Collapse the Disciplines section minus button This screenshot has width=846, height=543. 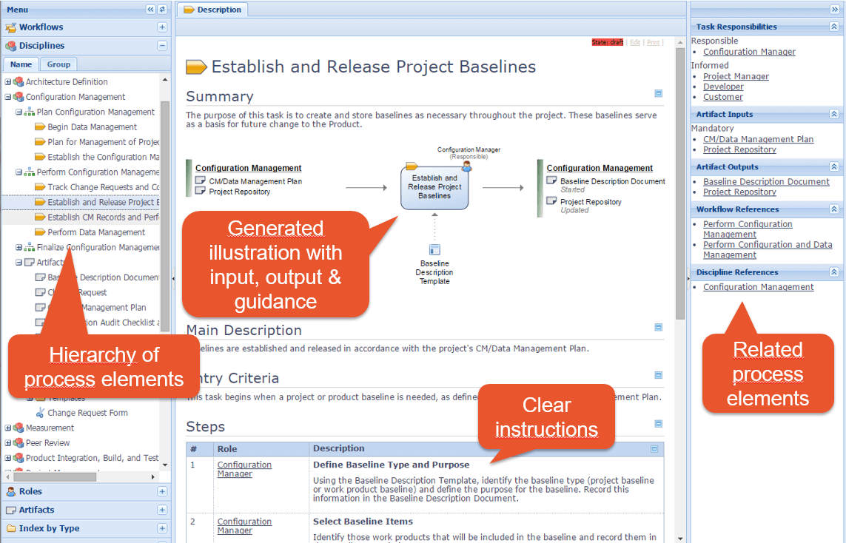tap(162, 46)
